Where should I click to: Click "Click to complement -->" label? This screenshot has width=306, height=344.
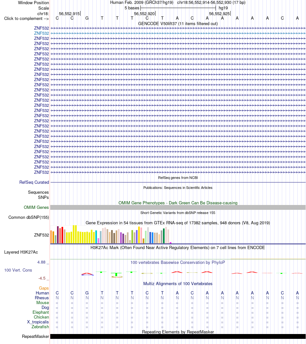[x=26, y=18]
